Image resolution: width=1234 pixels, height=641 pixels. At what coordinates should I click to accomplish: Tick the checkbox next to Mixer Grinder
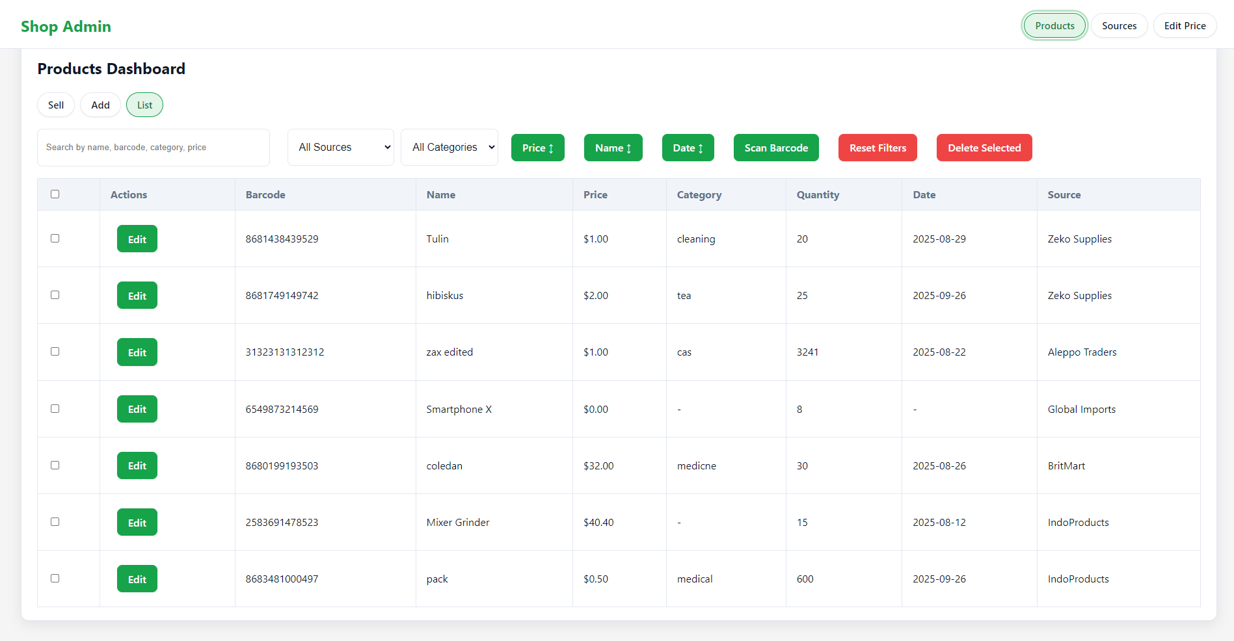click(x=55, y=521)
